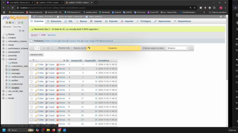
Task: Click the Opciones extra button
Action: [x=36, y=55]
